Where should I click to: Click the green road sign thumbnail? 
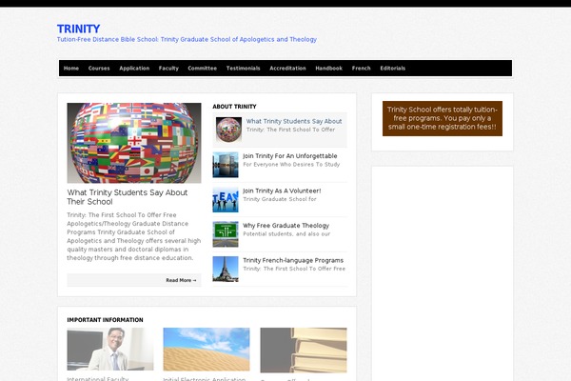tap(226, 234)
